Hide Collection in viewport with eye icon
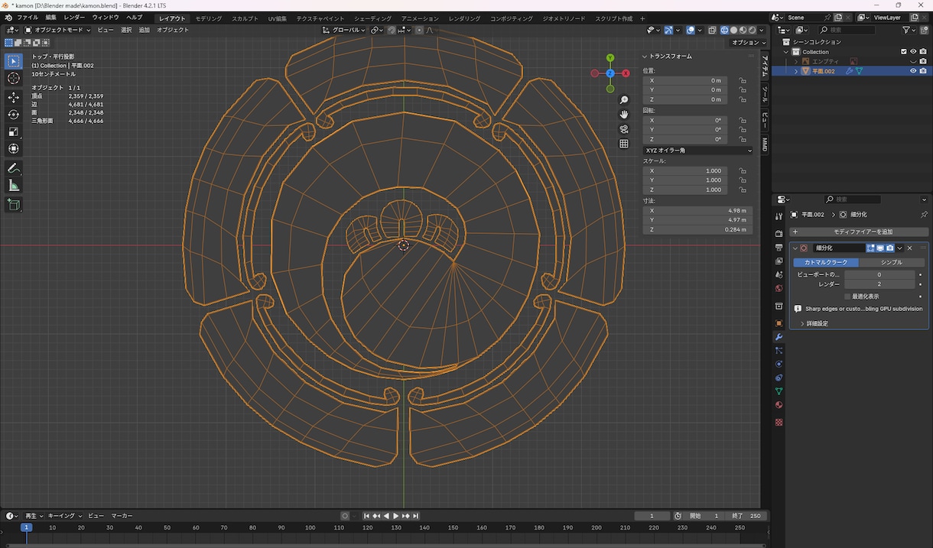The width and height of the screenshot is (933, 548). click(x=913, y=52)
